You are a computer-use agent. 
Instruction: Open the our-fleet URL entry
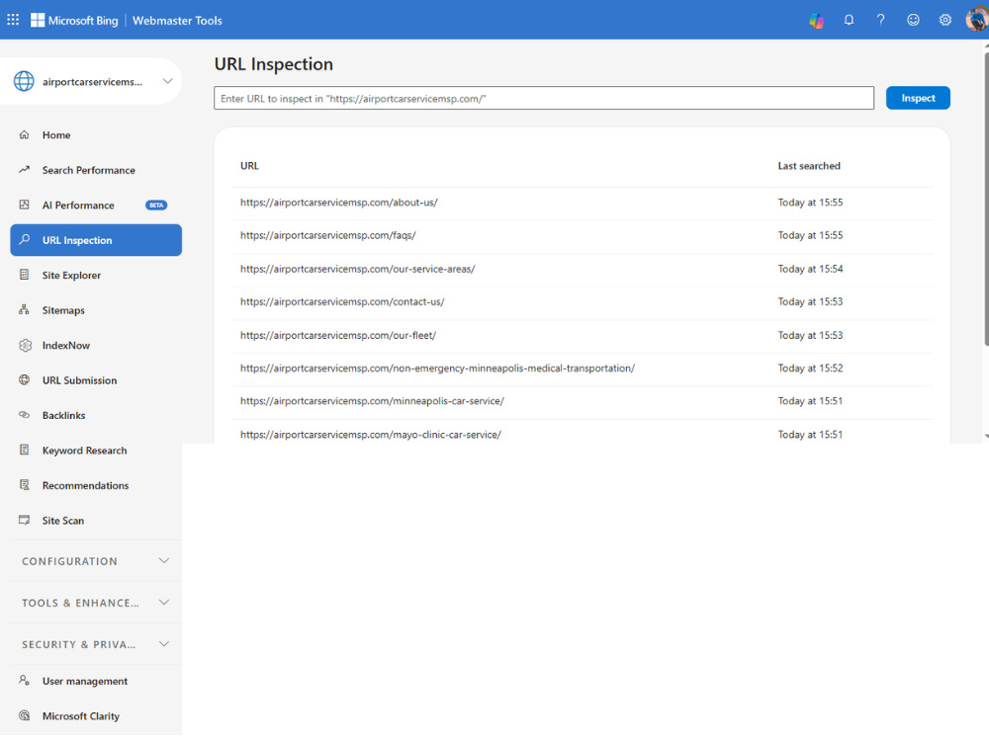[582, 335]
